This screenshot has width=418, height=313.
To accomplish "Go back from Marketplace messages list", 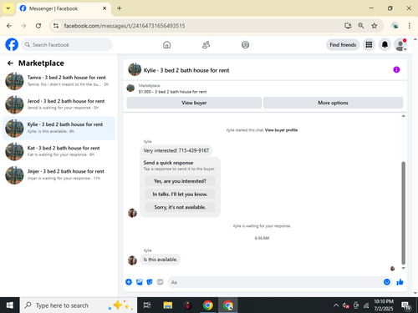I will 10,63.
